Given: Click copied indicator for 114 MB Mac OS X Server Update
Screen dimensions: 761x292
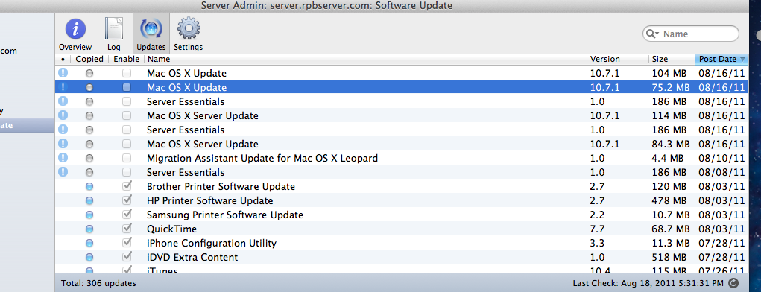Looking at the screenshot, I should [x=89, y=116].
